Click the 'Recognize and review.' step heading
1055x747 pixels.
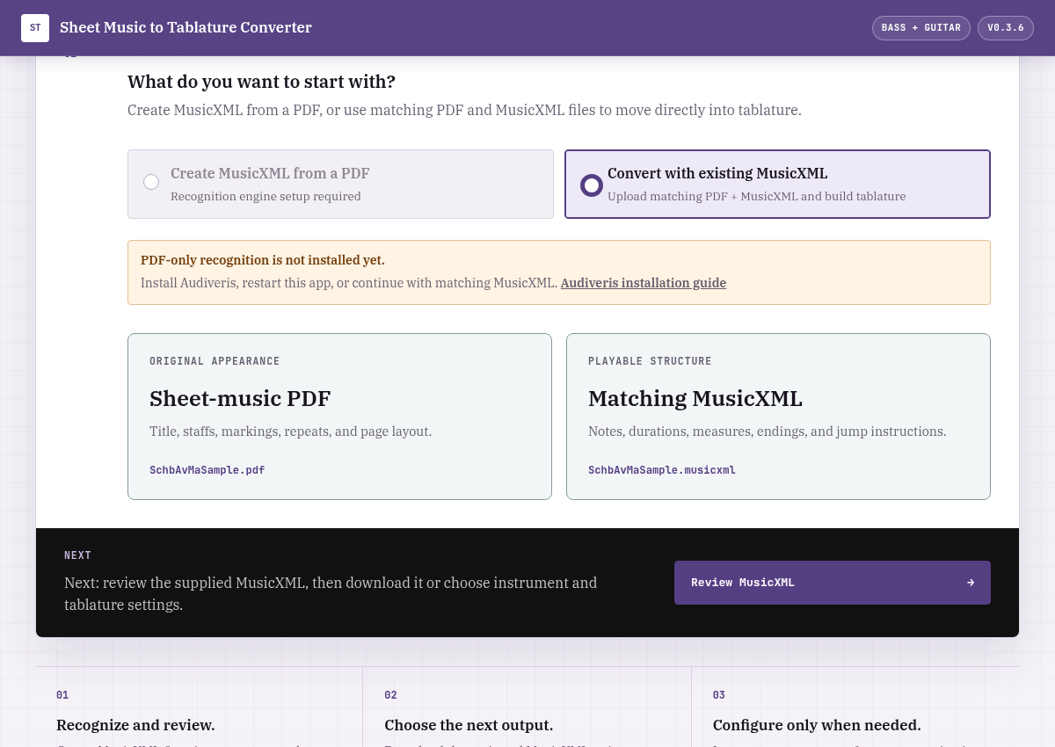pyautogui.click(x=135, y=725)
